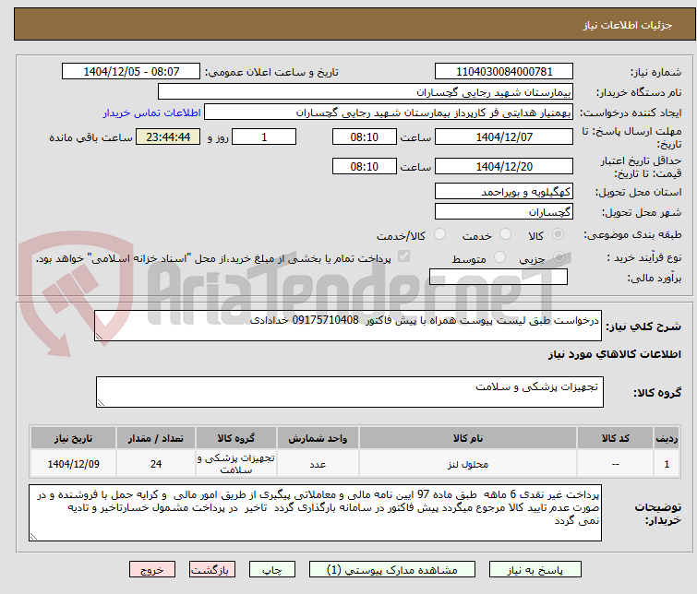Image resolution: width=697 pixels, height=594 pixels.
Task: Click the ردیف column header
Action: [x=667, y=438]
